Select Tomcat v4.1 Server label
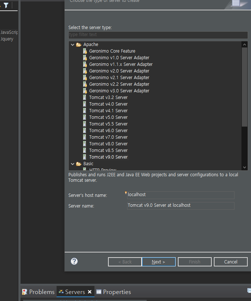This screenshot has width=251, height=301. (108, 111)
